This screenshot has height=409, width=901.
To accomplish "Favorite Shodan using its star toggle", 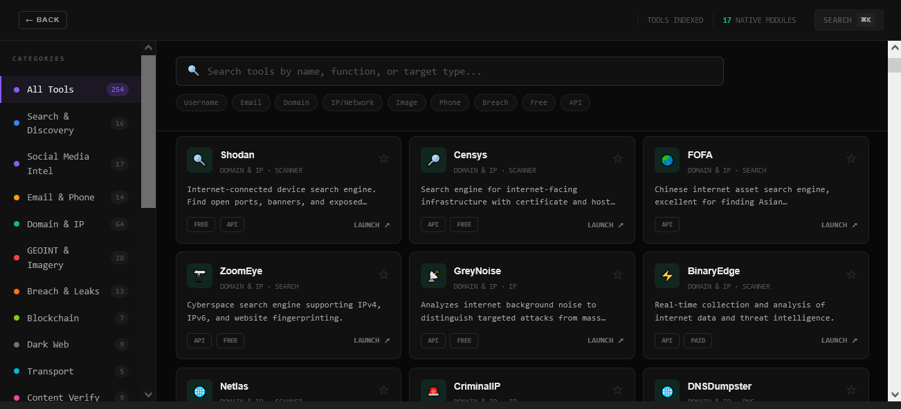I will (x=384, y=158).
